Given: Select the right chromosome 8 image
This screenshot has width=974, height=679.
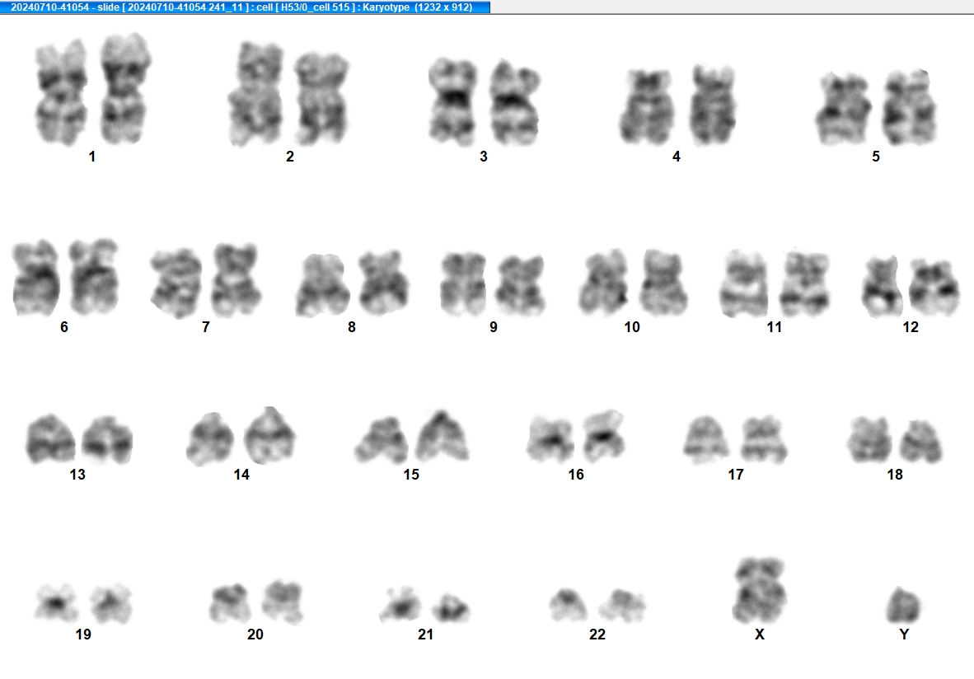Looking at the screenshot, I should pyautogui.click(x=383, y=283).
